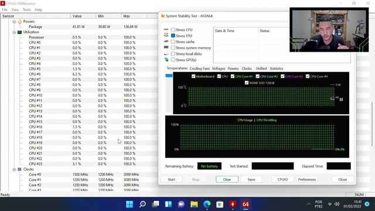This screenshot has height=211, width=375.
Task: Toggle CPU Core #1 graph checkbox
Action: 233,76
